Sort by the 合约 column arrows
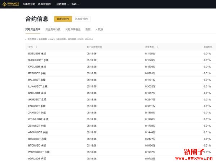 (x=36, y=47)
